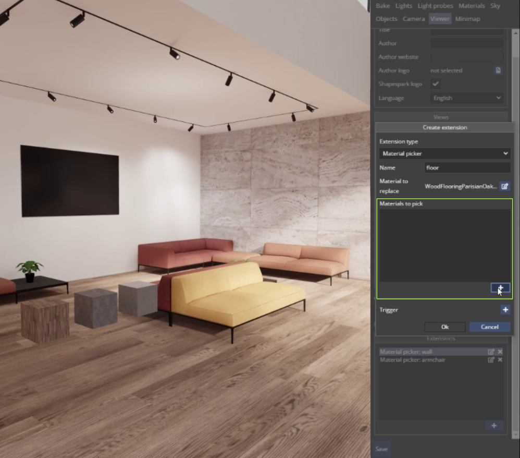The image size is (520, 458).
Task: Confirm the extension with Ok
Action: pos(444,327)
